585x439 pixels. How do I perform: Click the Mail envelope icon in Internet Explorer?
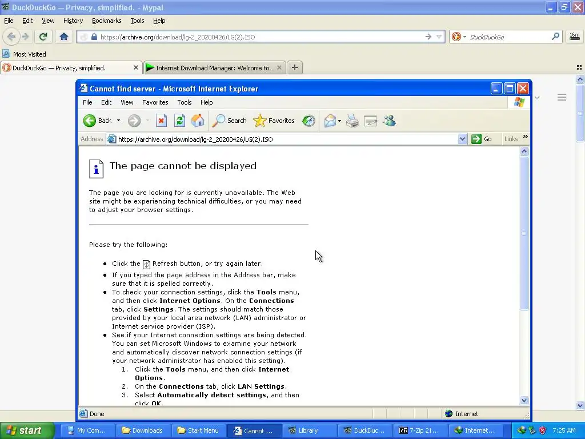click(x=330, y=121)
